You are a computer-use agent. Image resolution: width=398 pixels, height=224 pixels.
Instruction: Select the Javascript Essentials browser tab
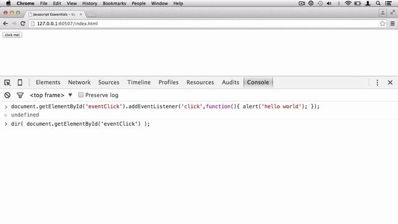click(x=54, y=14)
